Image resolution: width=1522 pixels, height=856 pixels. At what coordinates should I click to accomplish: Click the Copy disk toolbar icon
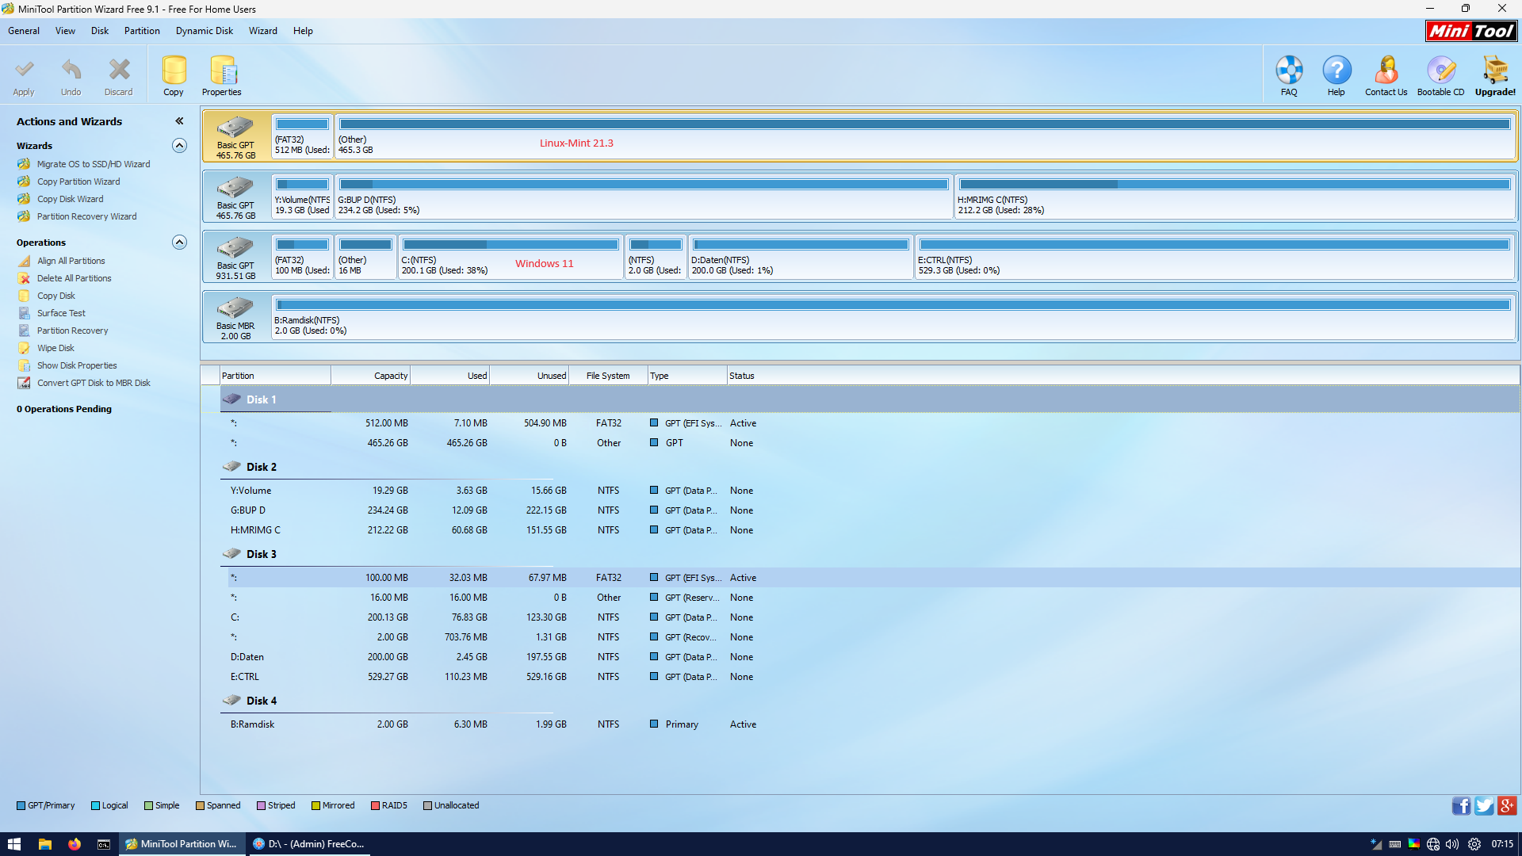point(174,71)
